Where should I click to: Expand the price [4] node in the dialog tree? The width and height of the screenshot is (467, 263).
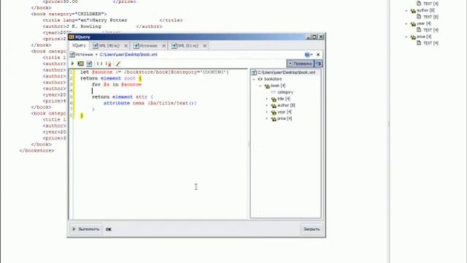[267, 118]
